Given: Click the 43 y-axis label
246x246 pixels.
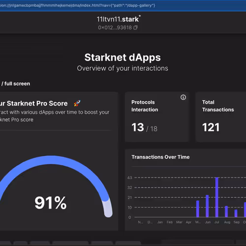Looking at the screenshot, I should pyautogui.click(x=129, y=178).
